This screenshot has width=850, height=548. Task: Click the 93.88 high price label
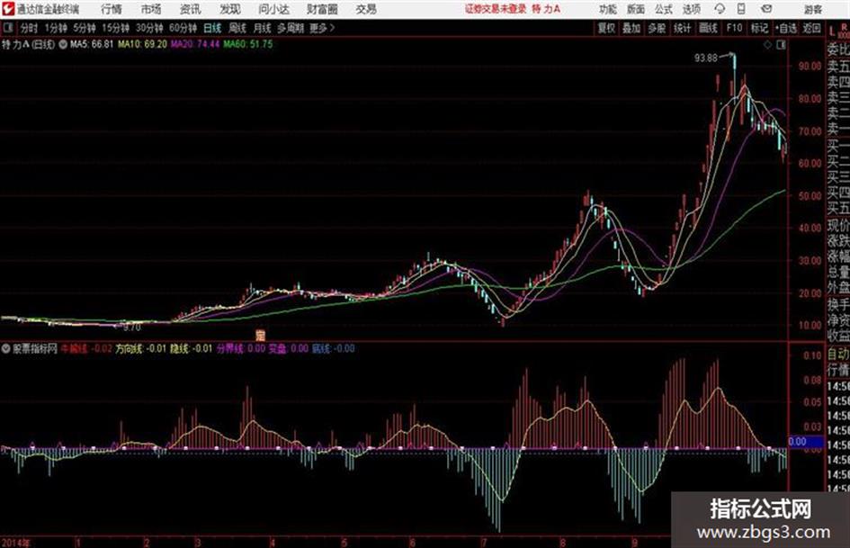click(706, 58)
